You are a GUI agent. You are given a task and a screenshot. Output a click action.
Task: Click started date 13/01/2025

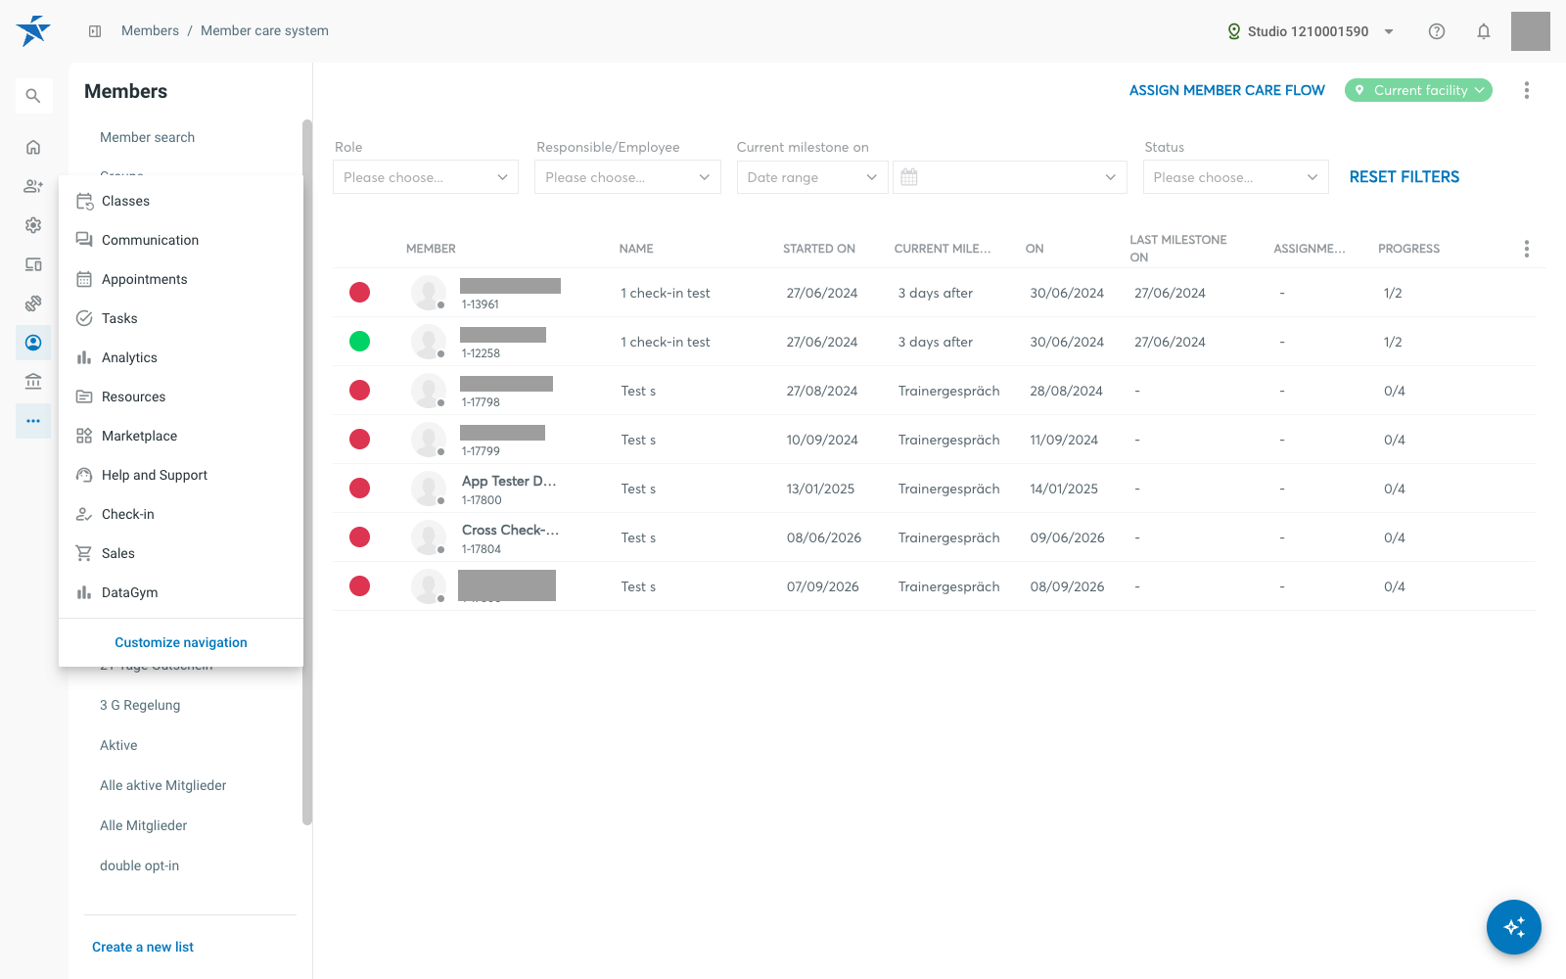pos(820,489)
